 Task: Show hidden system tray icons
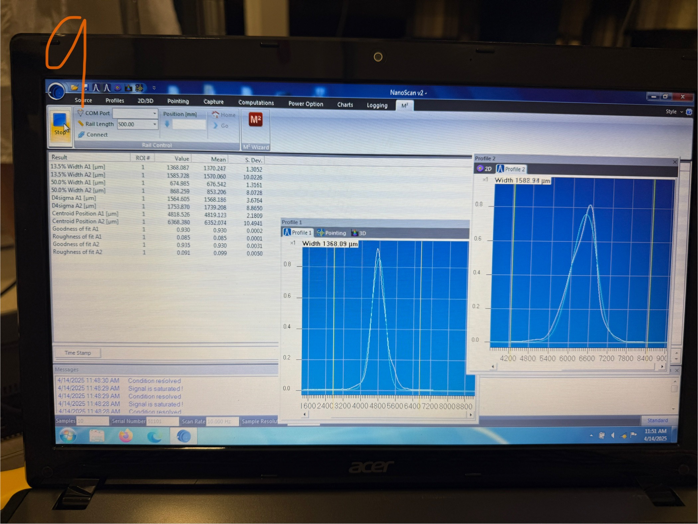tap(591, 435)
